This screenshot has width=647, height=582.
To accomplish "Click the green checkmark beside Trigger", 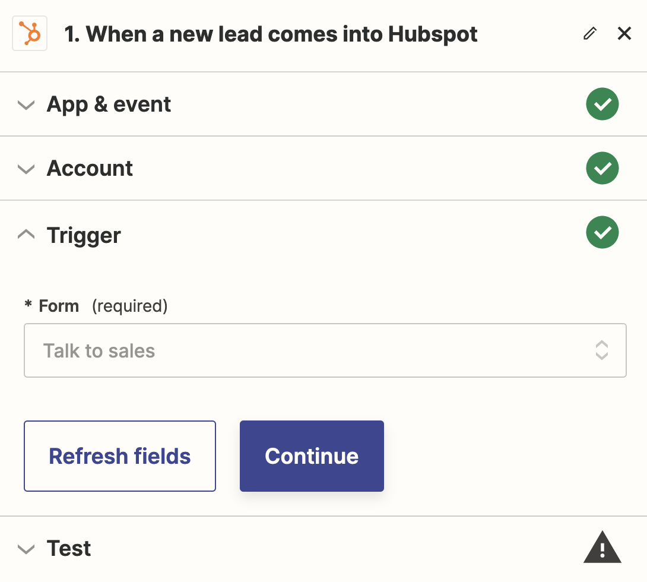I will coord(602,232).
